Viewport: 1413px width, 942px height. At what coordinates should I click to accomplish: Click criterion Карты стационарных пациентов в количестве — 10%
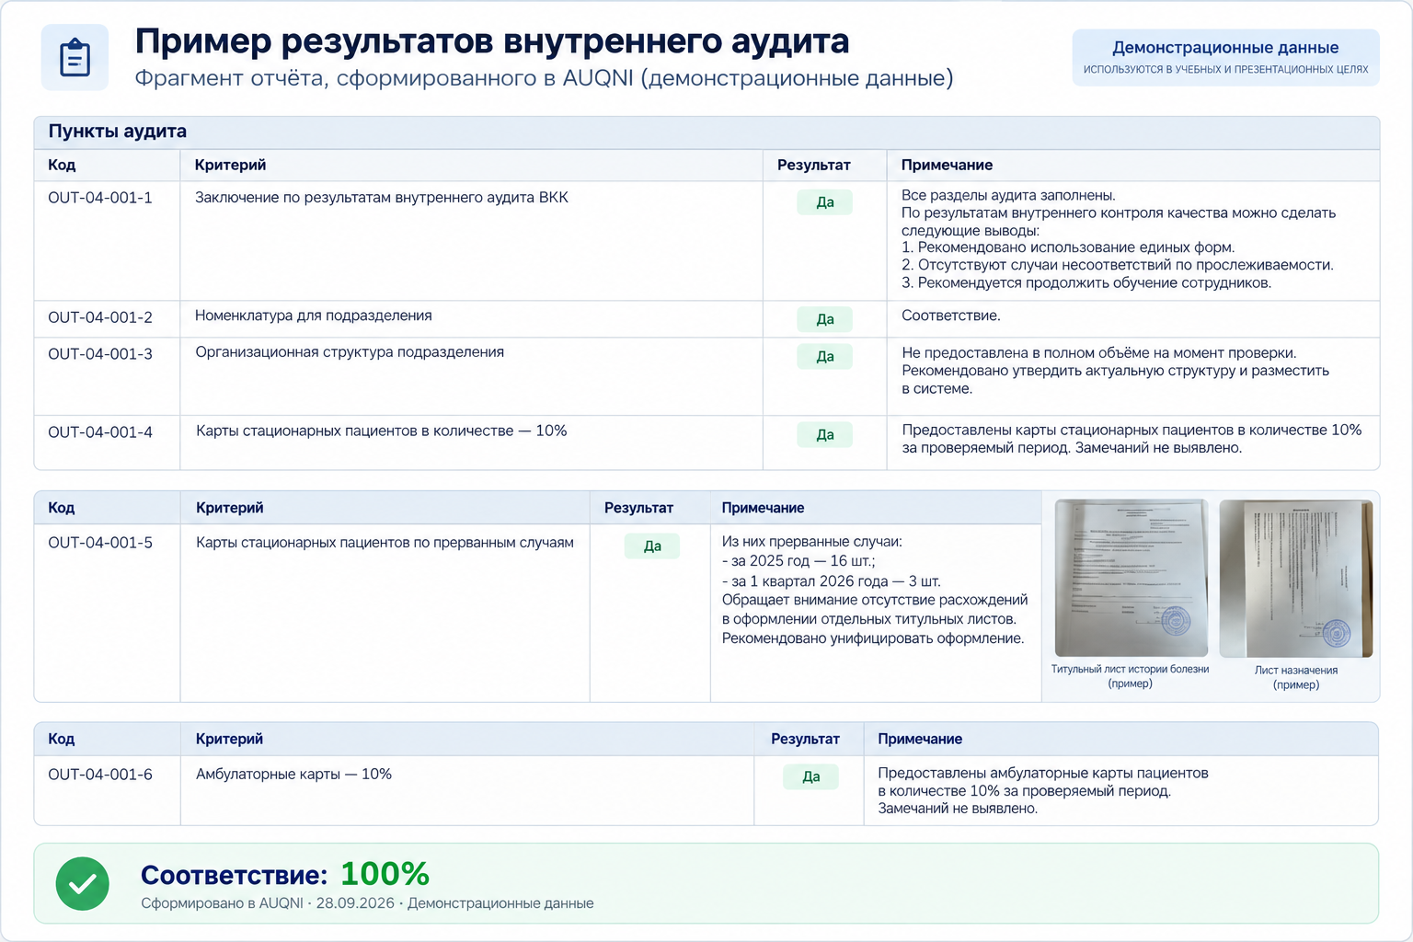point(381,431)
